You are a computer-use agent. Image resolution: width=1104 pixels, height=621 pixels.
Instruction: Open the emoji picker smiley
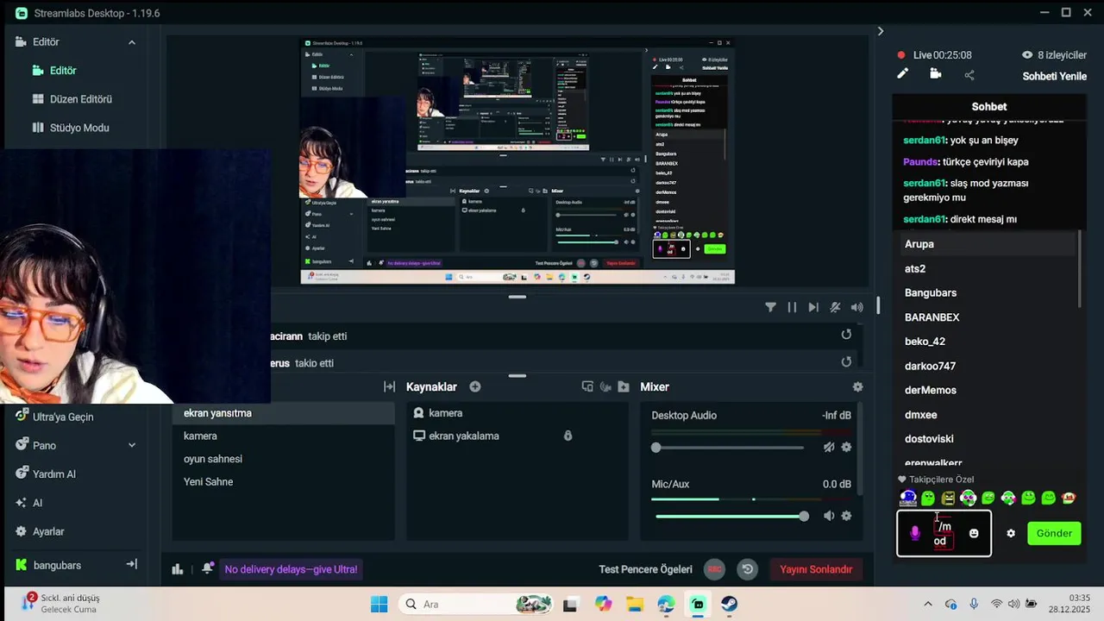point(974,533)
